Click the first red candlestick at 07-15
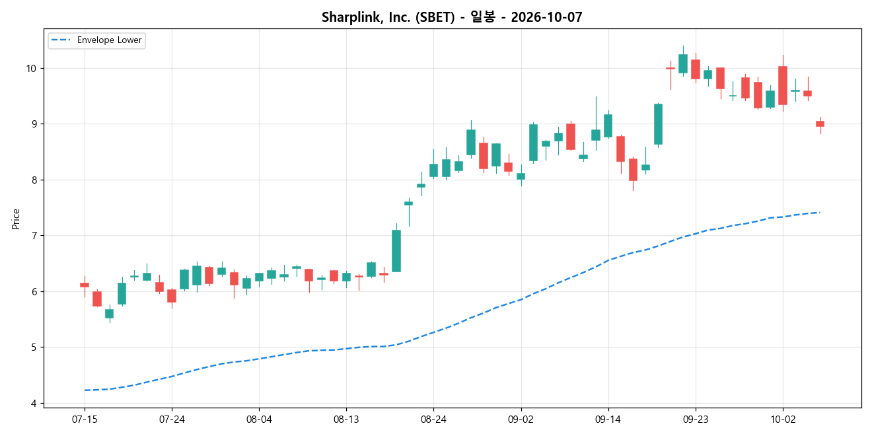 point(85,285)
